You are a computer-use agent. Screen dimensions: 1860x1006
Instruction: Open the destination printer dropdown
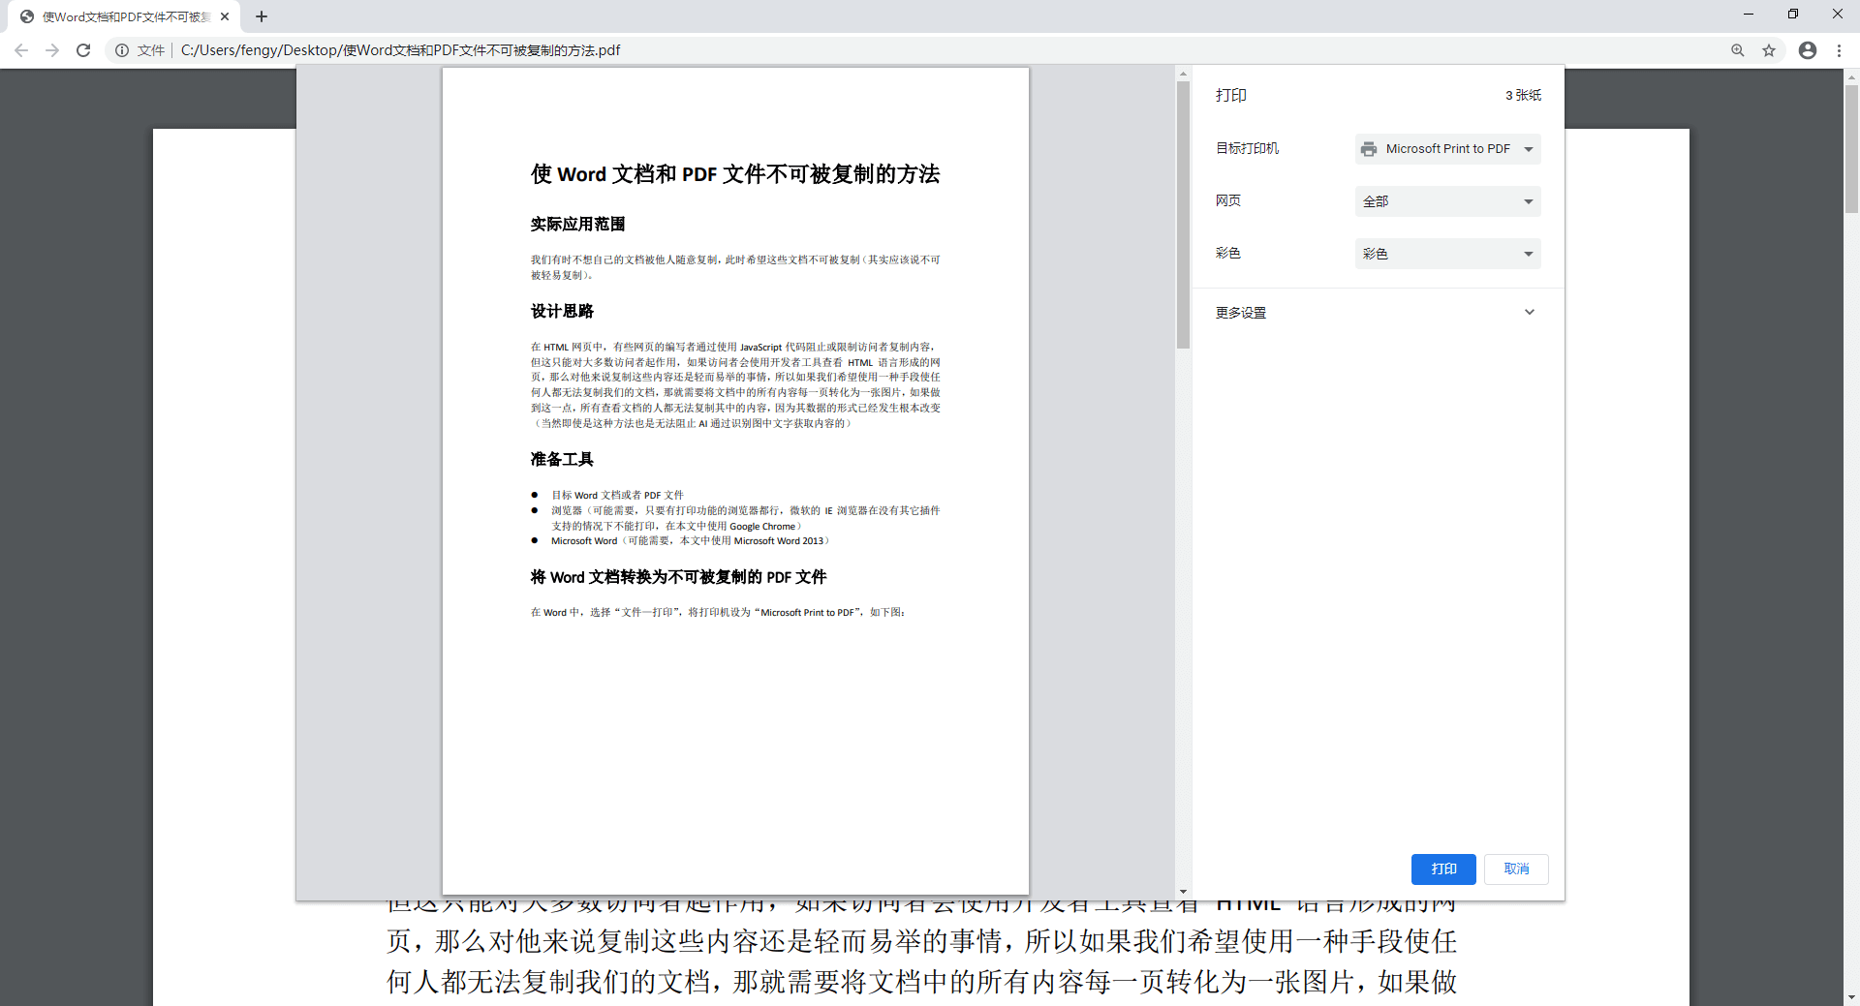(1447, 149)
